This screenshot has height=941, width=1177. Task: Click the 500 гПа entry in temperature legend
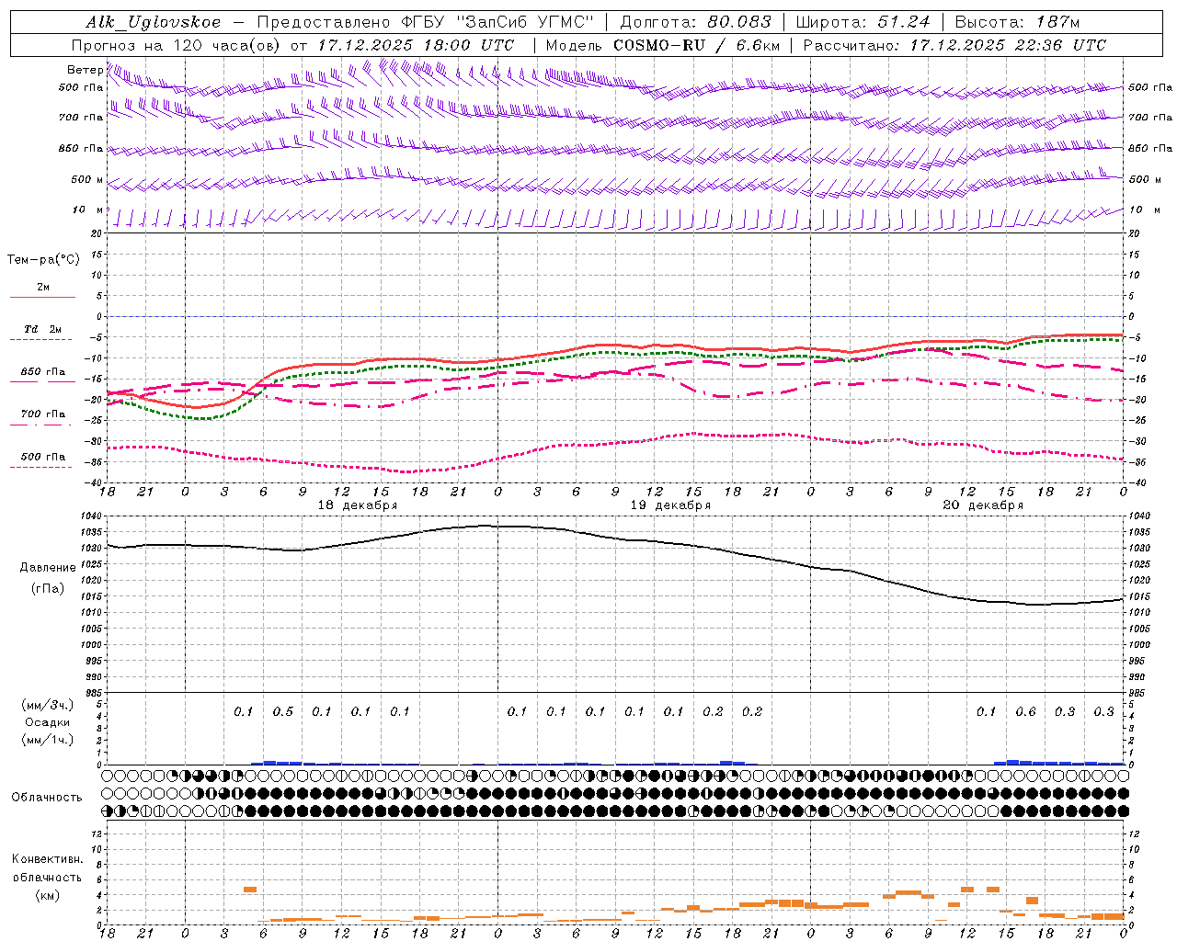(43, 457)
